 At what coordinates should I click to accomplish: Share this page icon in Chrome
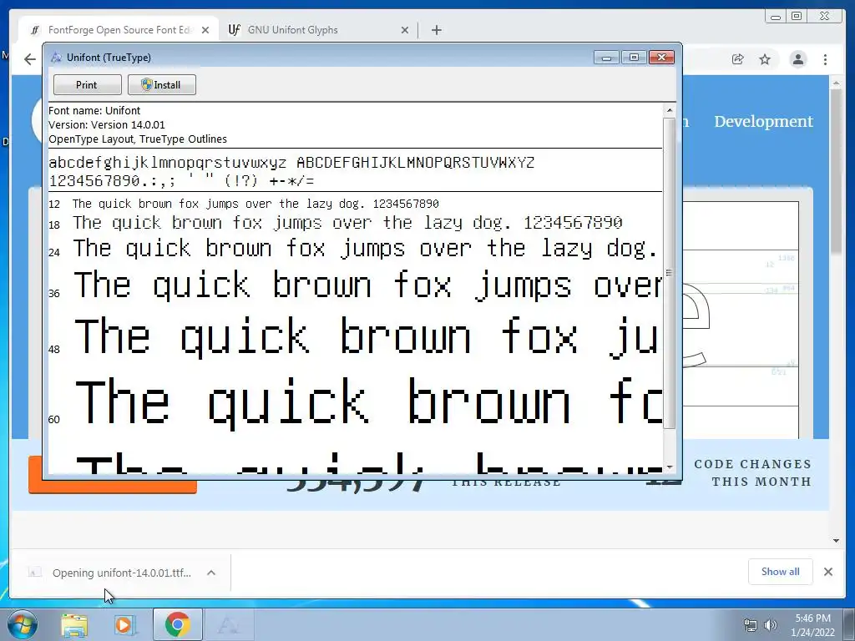click(x=738, y=59)
